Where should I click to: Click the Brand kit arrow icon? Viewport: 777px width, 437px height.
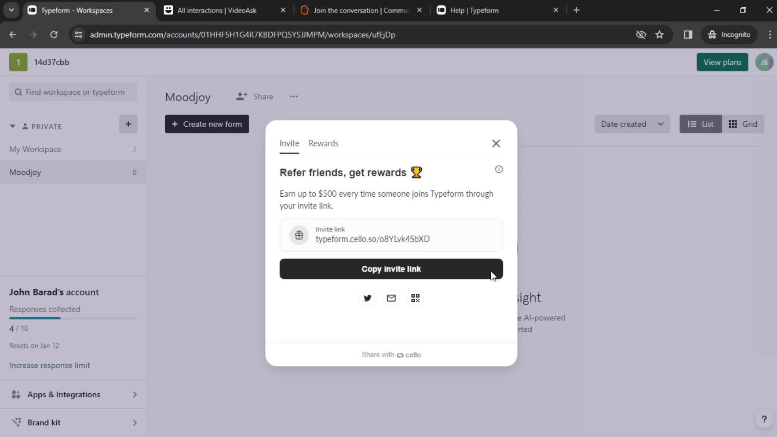135,422
